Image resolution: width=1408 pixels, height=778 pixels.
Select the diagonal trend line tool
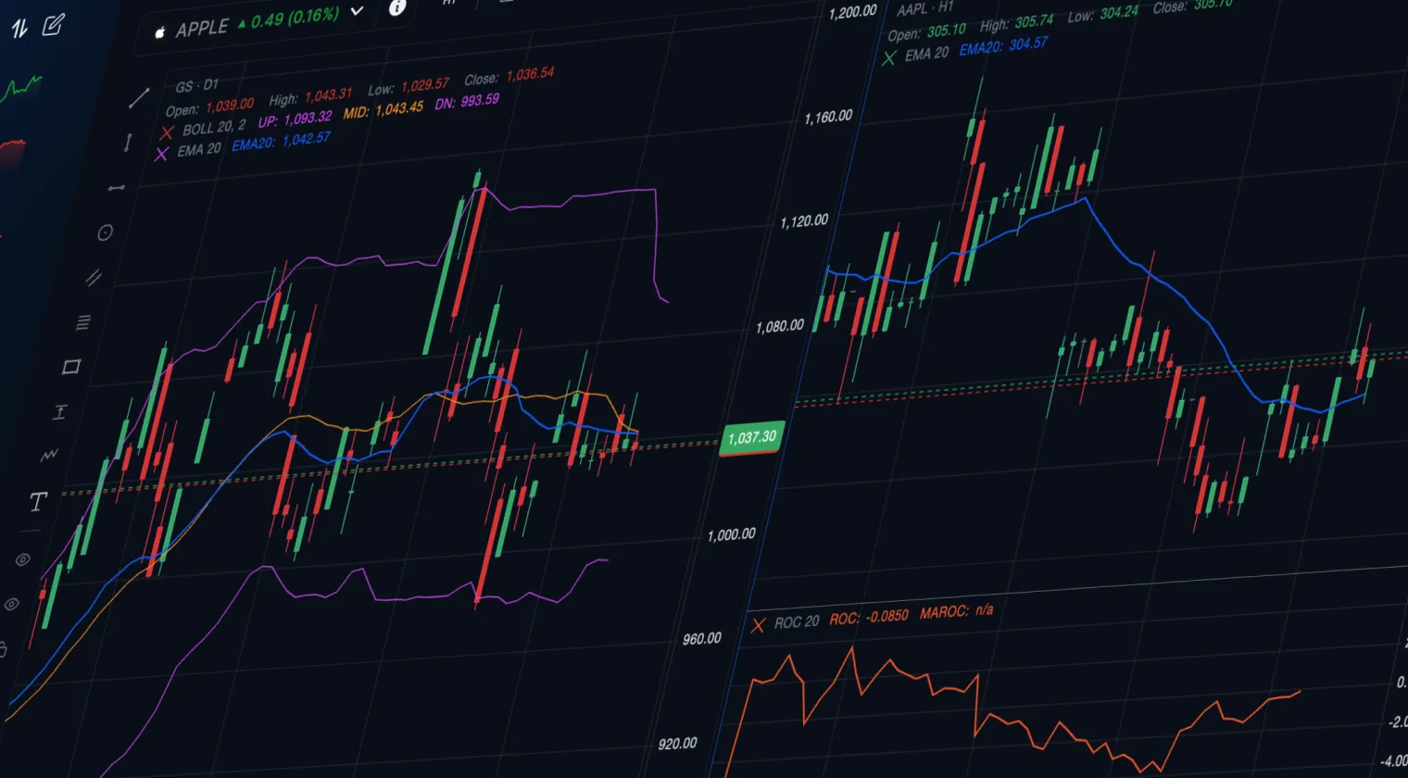pyautogui.click(x=139, y=98)
